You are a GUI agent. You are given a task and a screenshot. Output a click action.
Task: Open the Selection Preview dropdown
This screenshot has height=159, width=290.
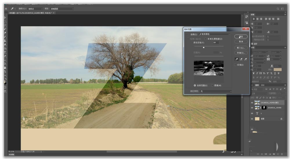(x=216, y=91)
